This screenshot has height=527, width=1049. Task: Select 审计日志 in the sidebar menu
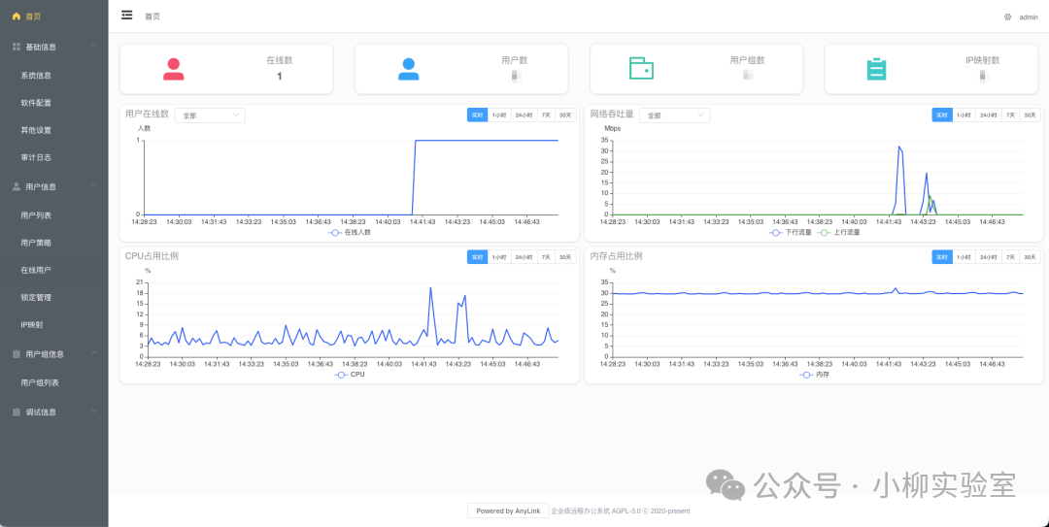click(x=36, y=157)
